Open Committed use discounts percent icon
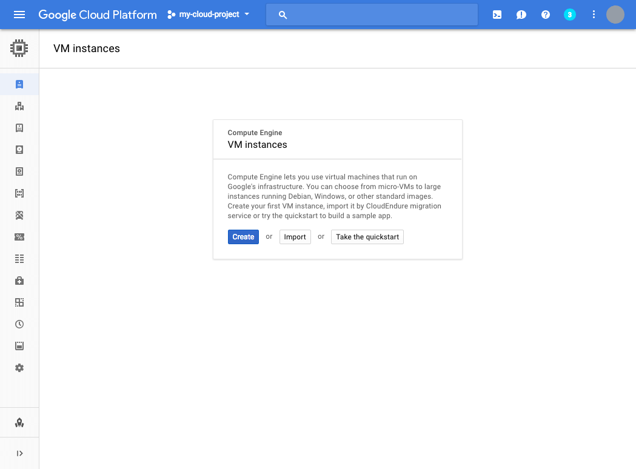 click(x=19, y=237)
